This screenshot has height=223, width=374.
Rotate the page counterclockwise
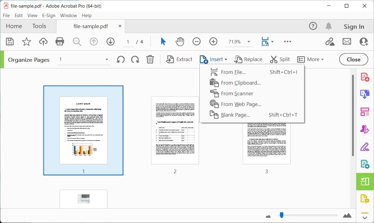click(x=121, y=60)
